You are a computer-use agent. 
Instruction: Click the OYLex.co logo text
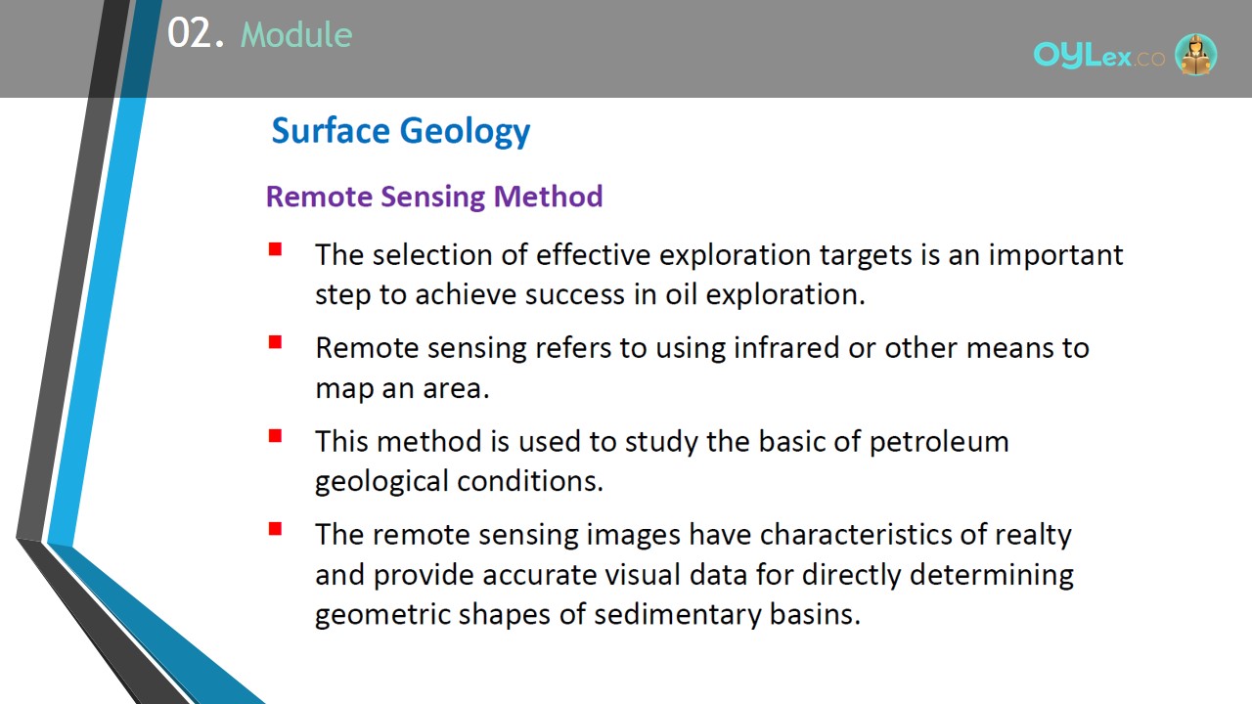(x=1099, y=56)
